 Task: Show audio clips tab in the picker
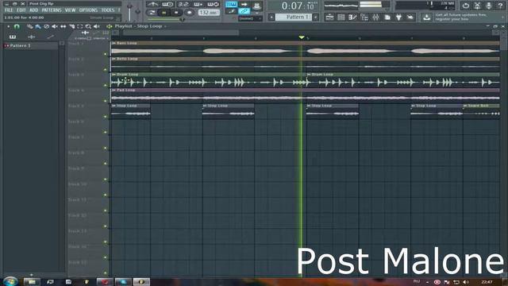pyautogui.click(x=32, y=37)
